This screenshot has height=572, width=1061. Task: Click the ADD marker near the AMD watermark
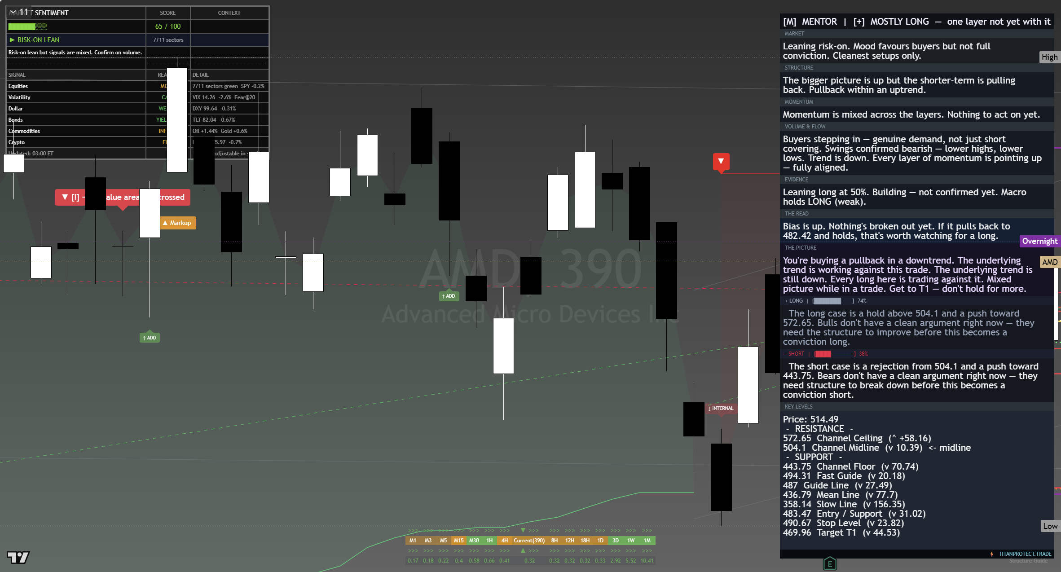tap(449, 296)
